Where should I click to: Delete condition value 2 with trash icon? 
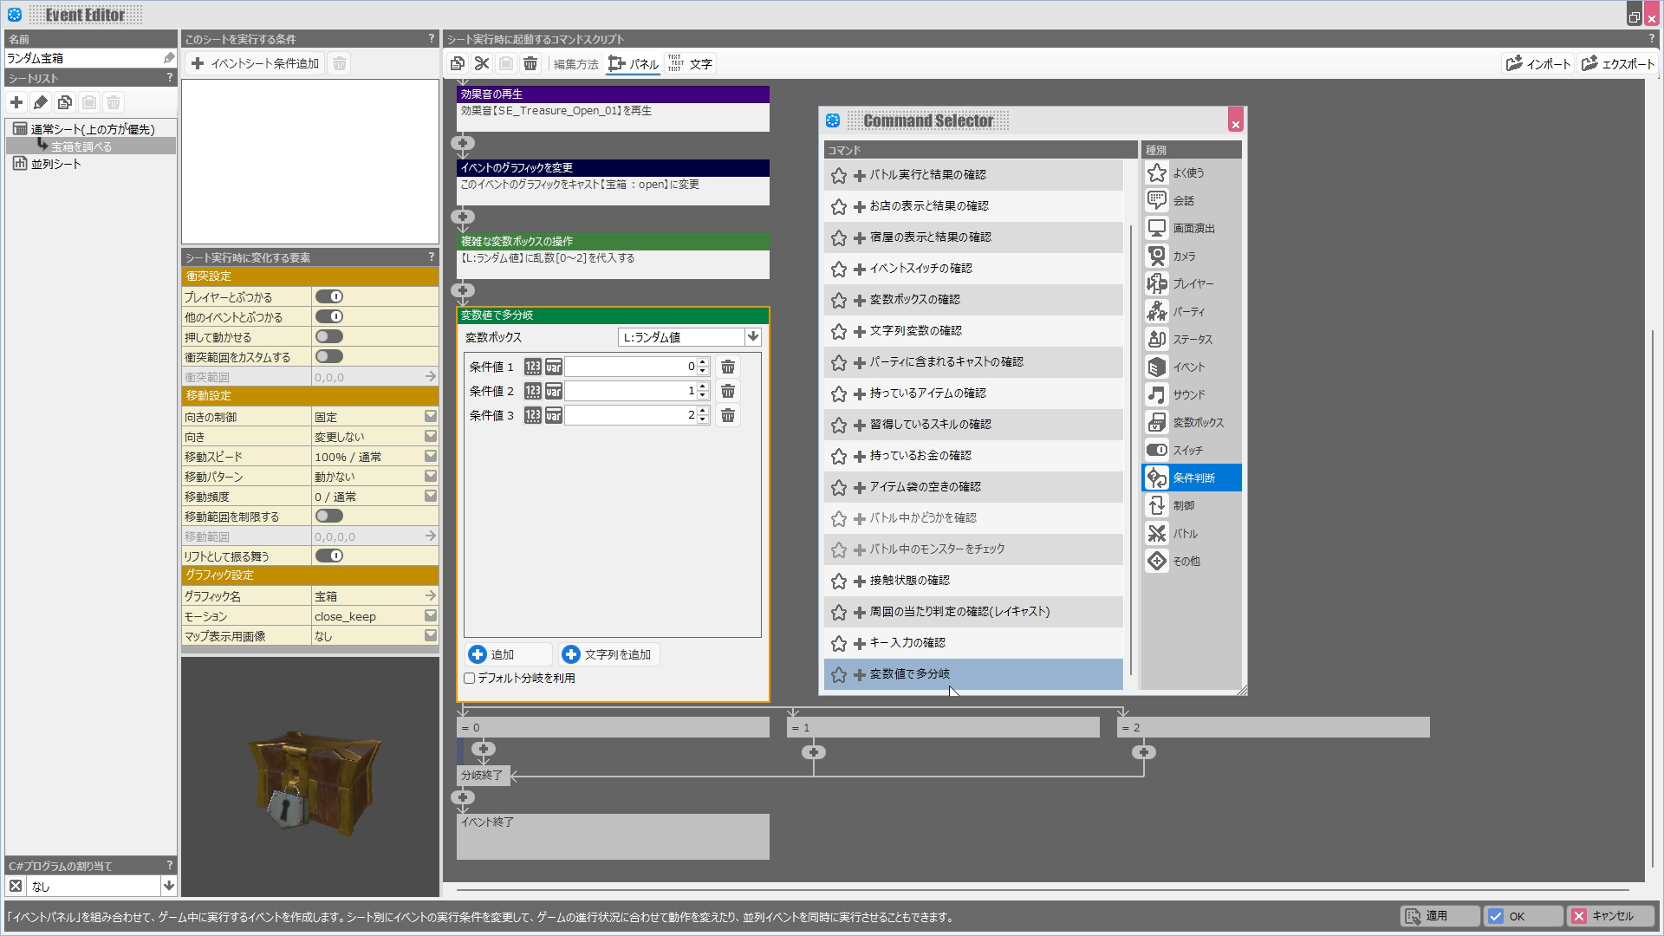[728, 391]
